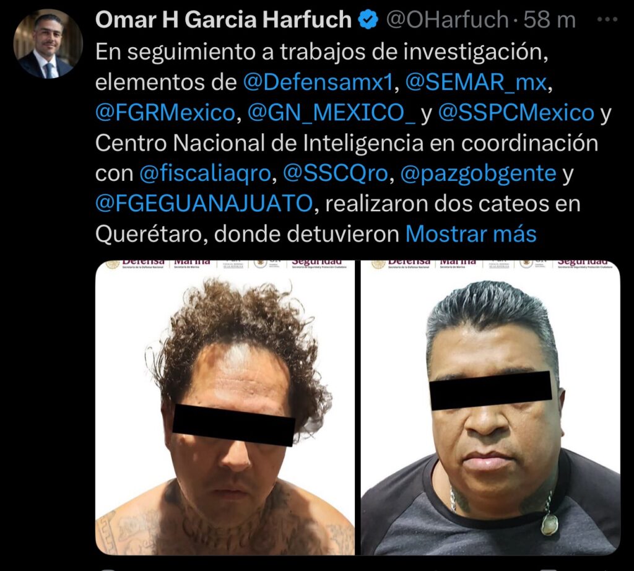The height and width of the screenshot is (571, 634).
Task: Open Omar H Garcia Harfuch profile picture
Action: pyautogui.click(x=48, y=44)
